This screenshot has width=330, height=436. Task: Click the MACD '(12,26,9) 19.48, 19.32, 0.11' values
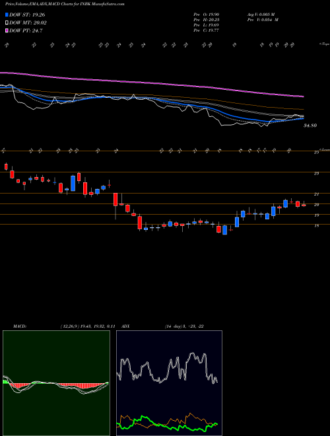coord(88,326)
